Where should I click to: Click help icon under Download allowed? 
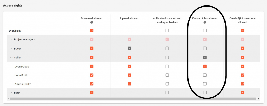(x=92, y=23)
